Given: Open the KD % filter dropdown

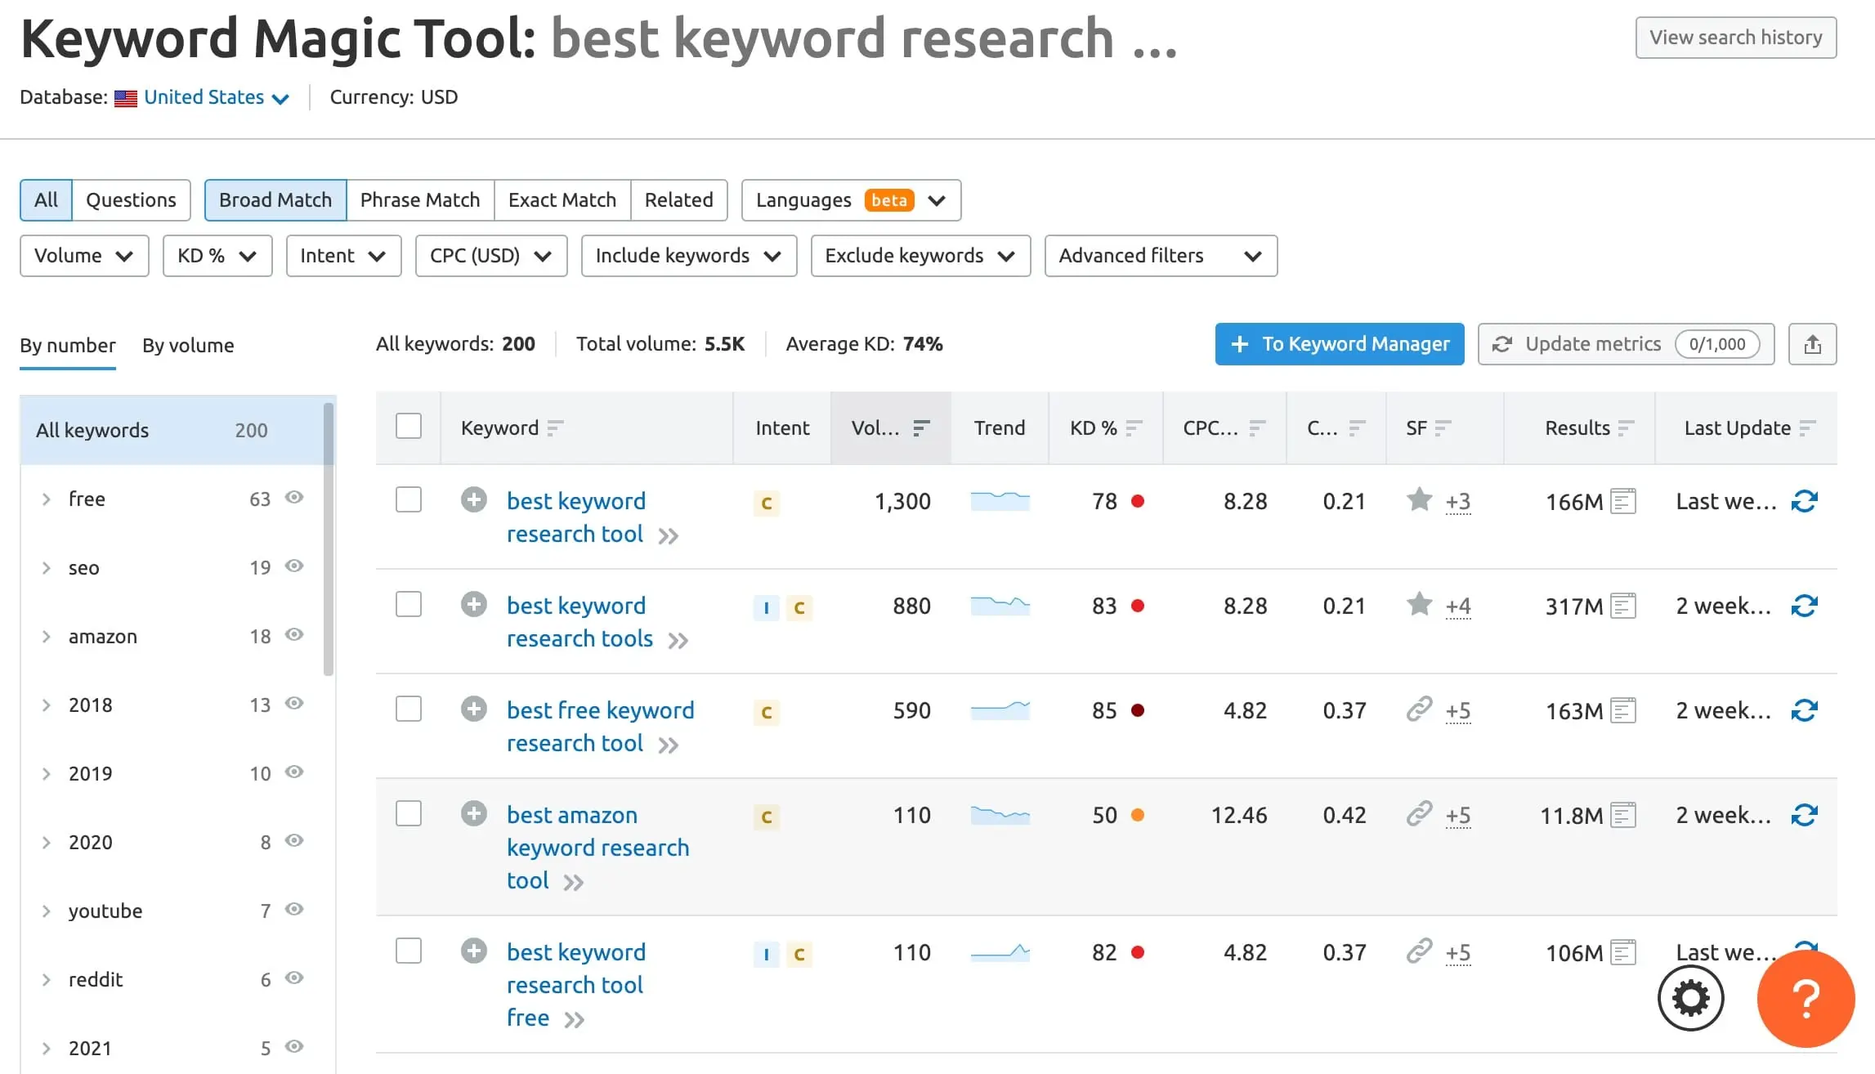Looking at the screenshot, I should coord(217,256).
